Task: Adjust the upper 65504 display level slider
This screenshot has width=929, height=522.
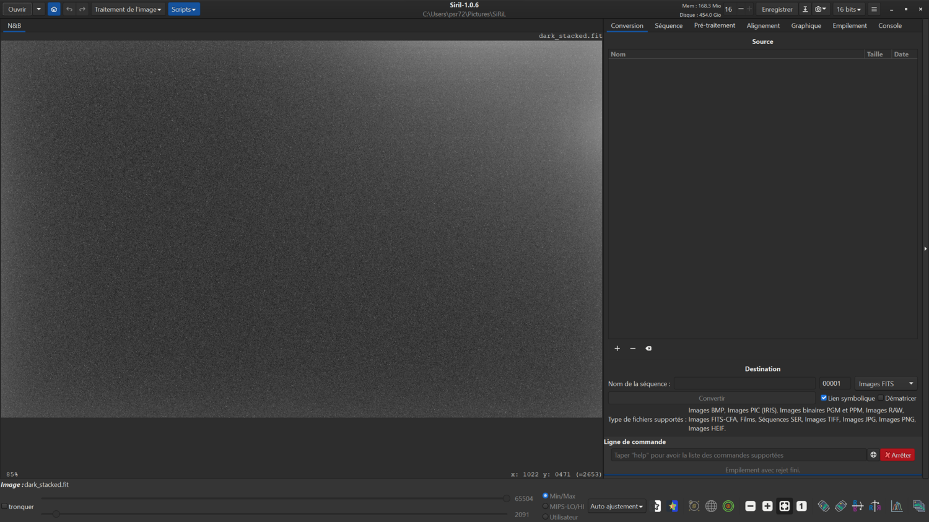Action: pyautogui.click(x=506, y=498)
